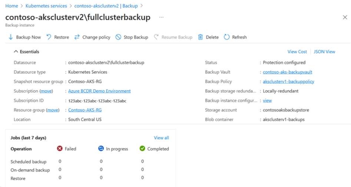Open Kubernetes services breadcrumb link

[x=46, y=6]
